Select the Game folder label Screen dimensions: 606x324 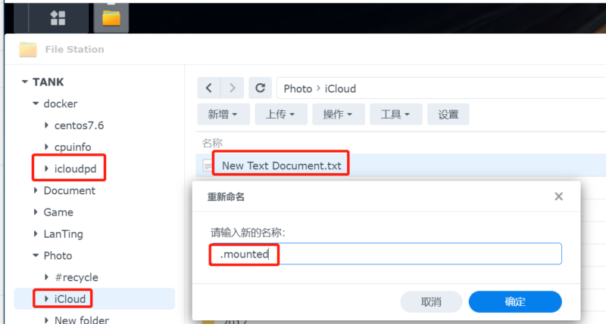click(58, 212)
